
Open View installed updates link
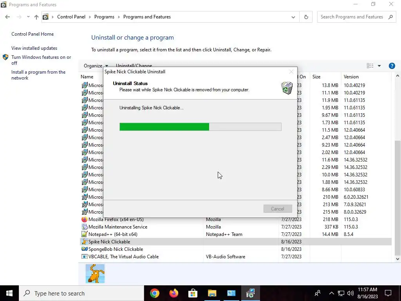tap(34, 48)
